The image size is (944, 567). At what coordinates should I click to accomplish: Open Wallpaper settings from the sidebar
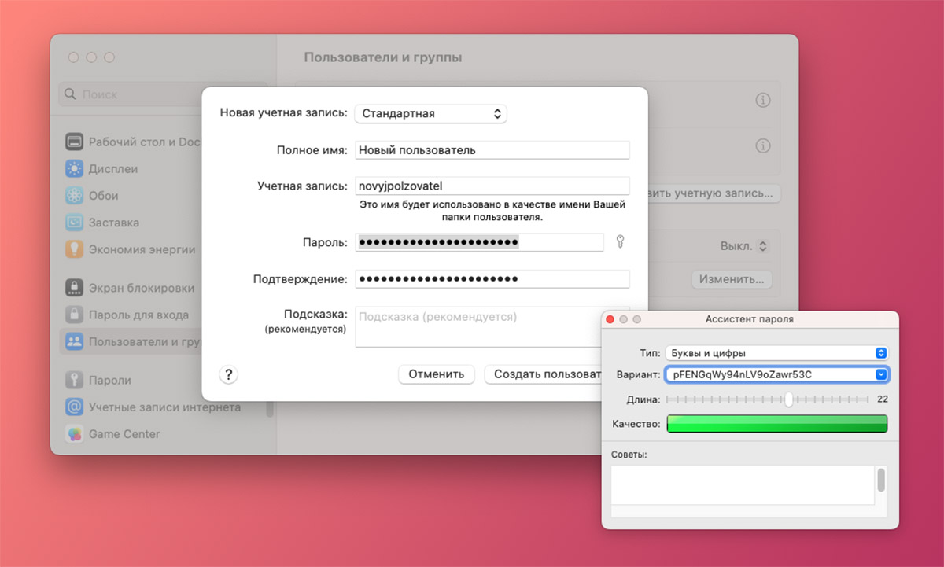coord(103,196)
